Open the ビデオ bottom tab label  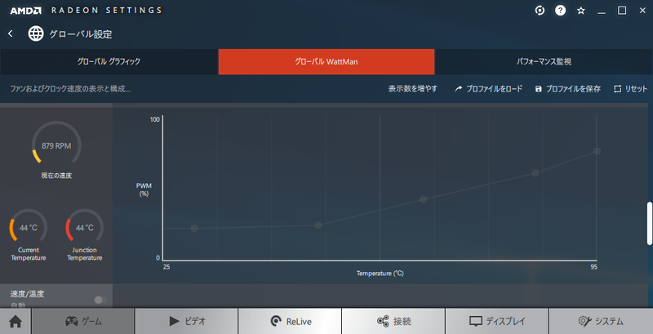(195, 322)
